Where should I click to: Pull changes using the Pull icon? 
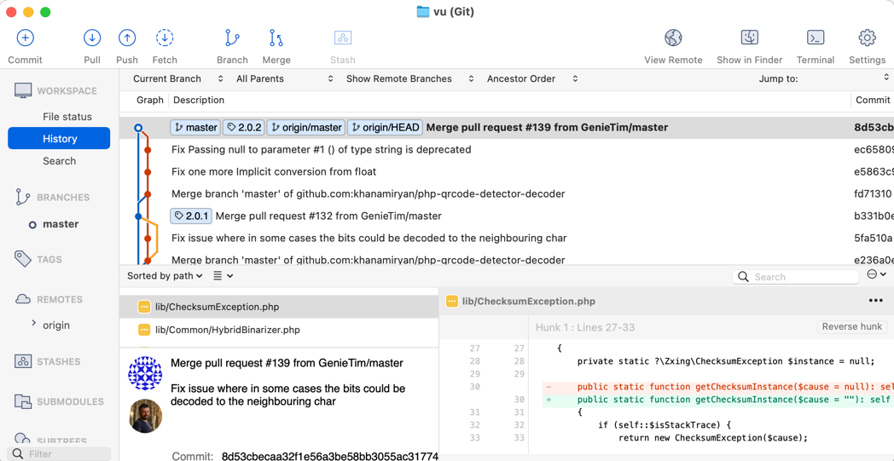tap(92, 38)
